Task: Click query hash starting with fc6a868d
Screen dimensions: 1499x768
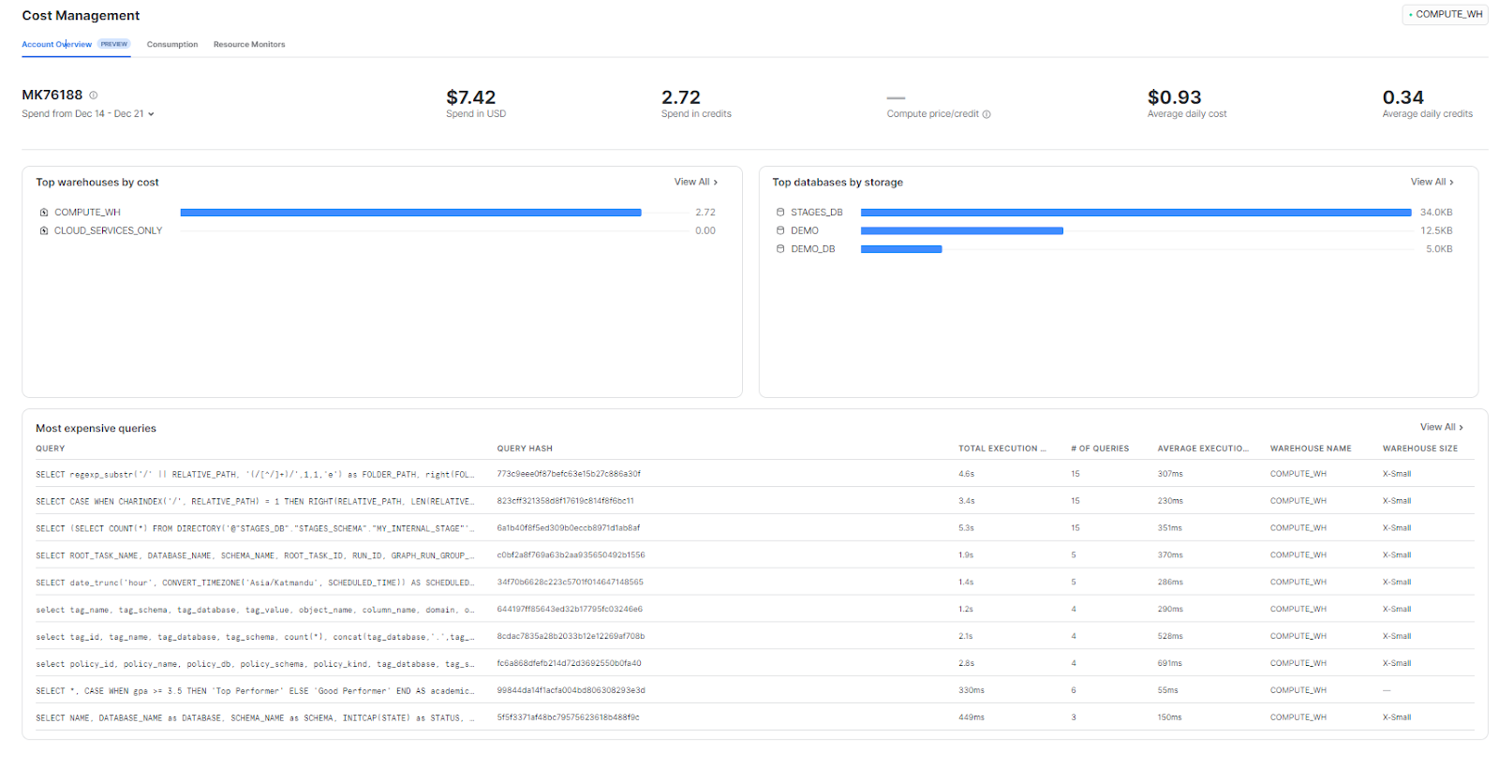Action: pos(569,664)
